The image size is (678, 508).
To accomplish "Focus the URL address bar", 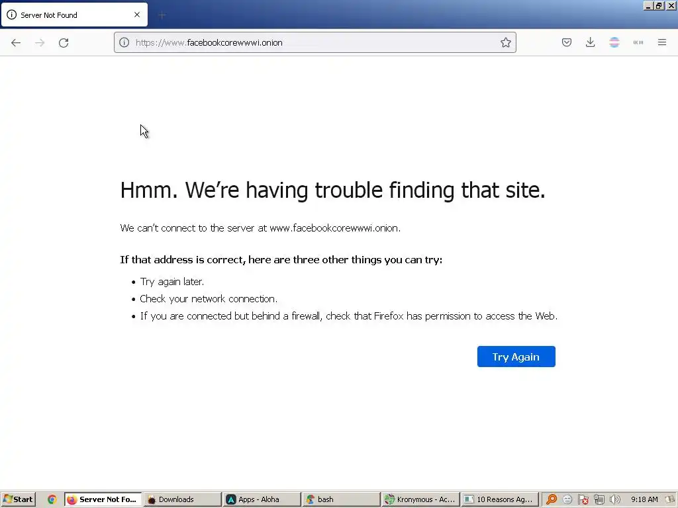I will pos(315,42).
